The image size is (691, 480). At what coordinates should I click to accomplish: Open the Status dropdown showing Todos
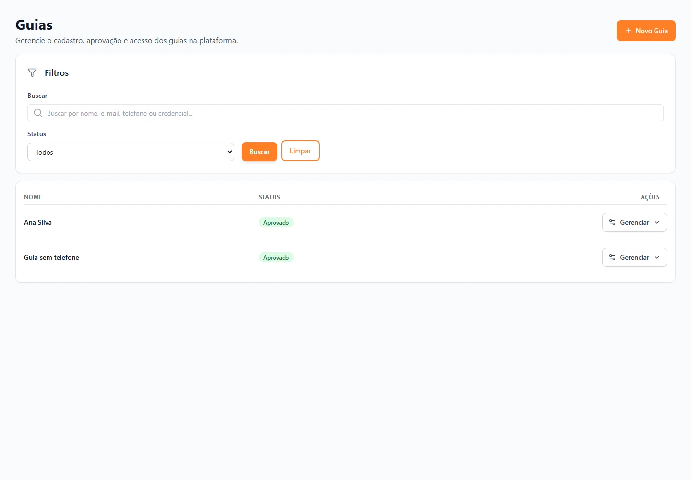point(131,152)
